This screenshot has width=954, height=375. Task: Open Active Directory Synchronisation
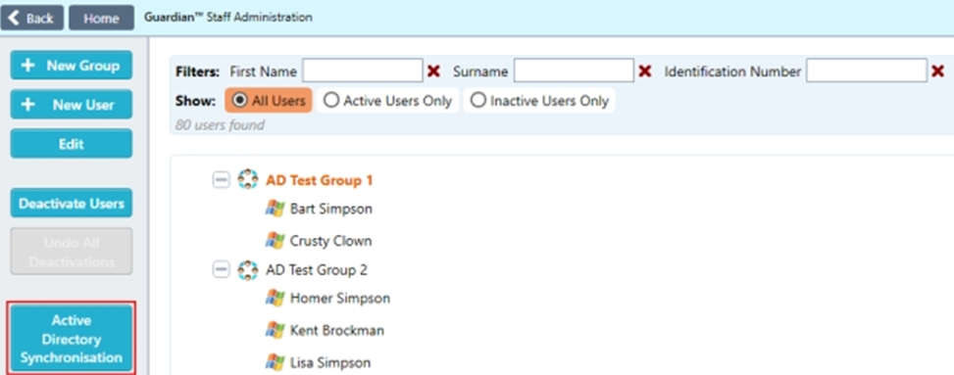tap(72, 339)
